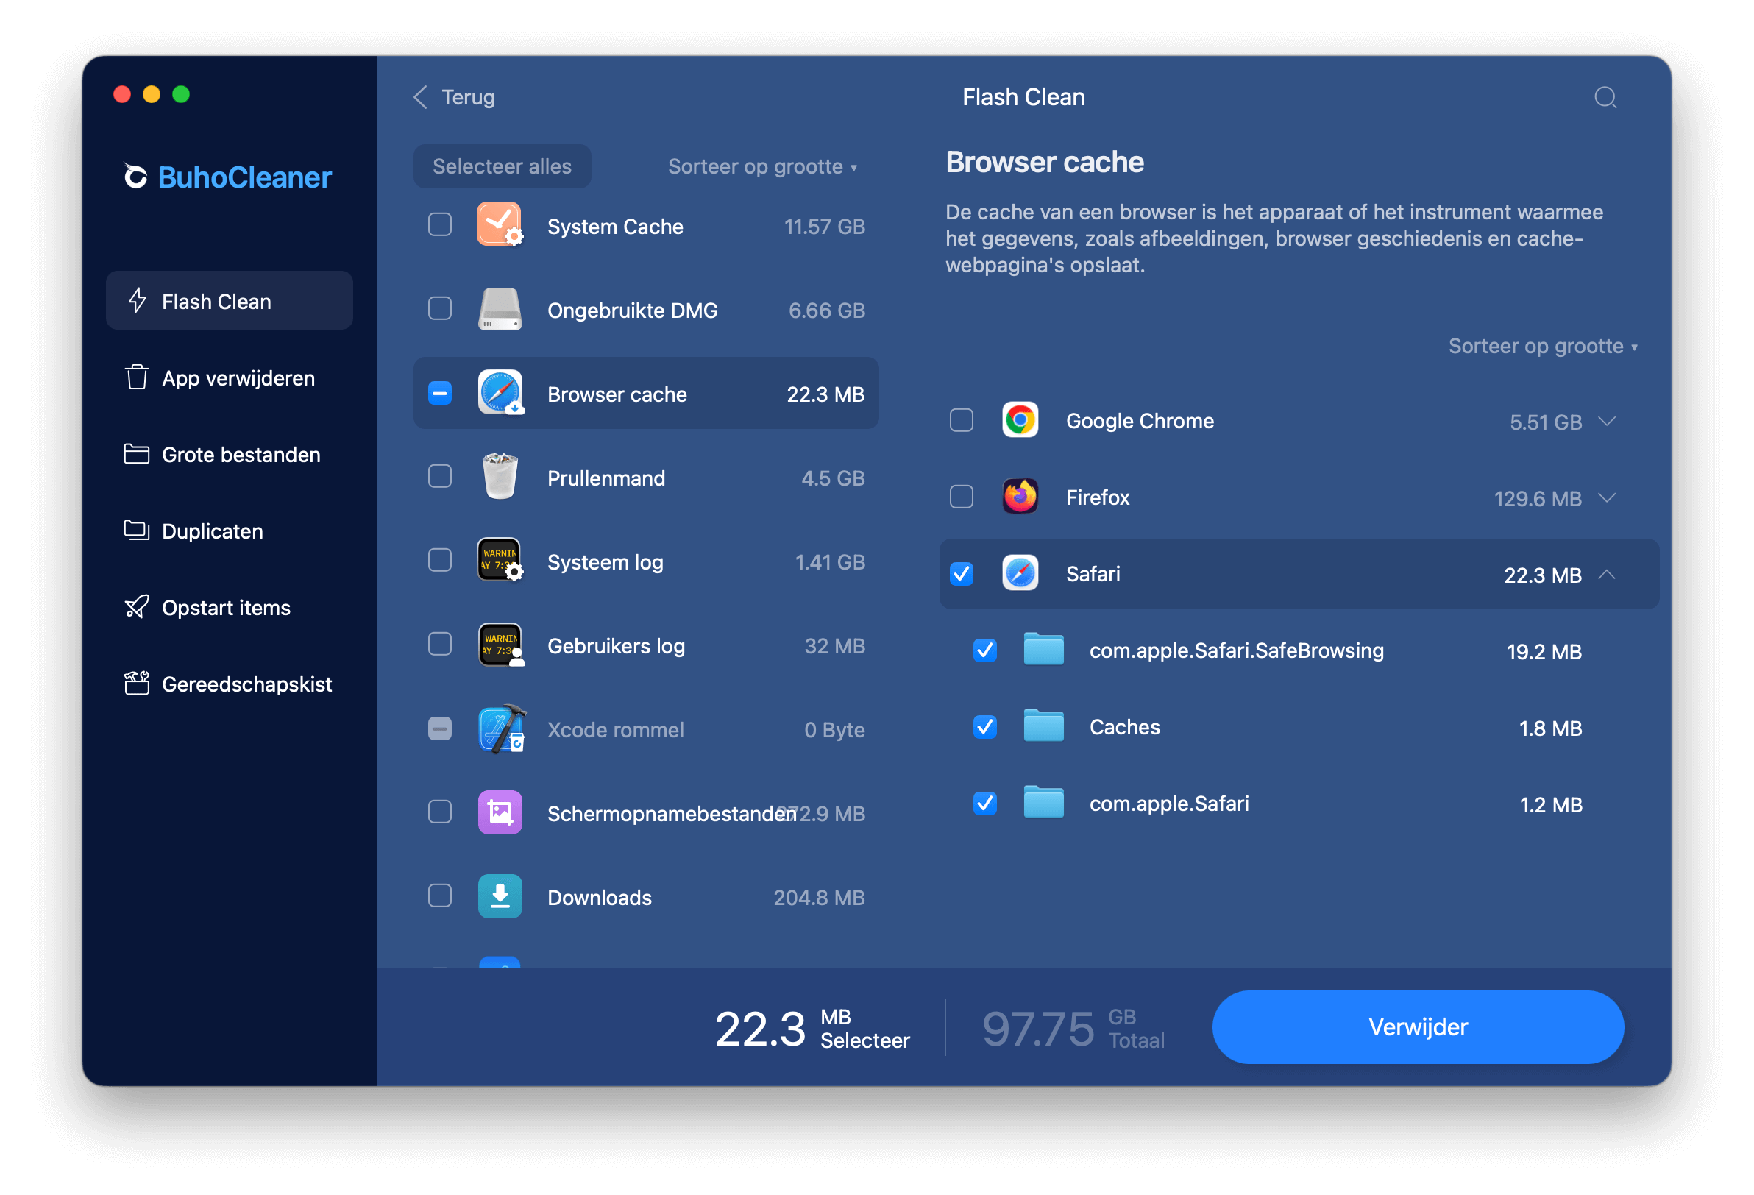Click the Opstart items rocket icon

point(137,607)
